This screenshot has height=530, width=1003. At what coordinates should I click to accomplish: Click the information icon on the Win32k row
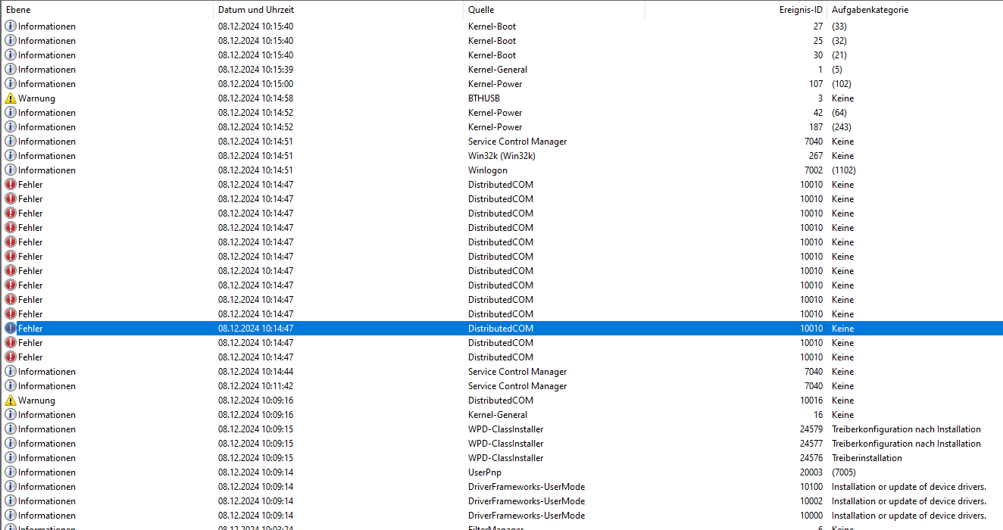(9, 155)
